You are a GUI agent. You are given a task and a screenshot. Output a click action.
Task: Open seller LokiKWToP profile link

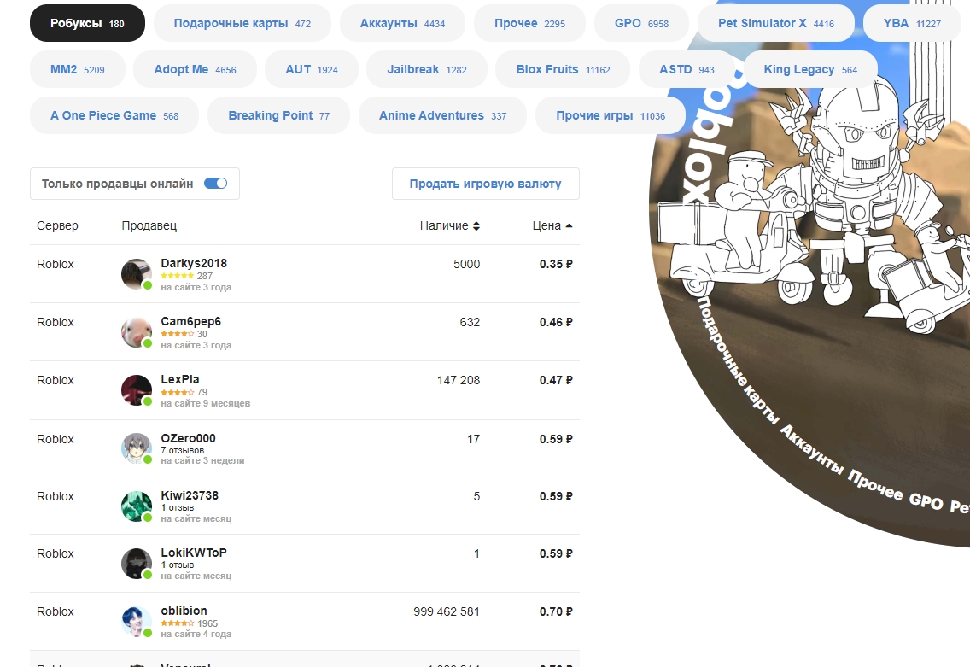[194, 553]
